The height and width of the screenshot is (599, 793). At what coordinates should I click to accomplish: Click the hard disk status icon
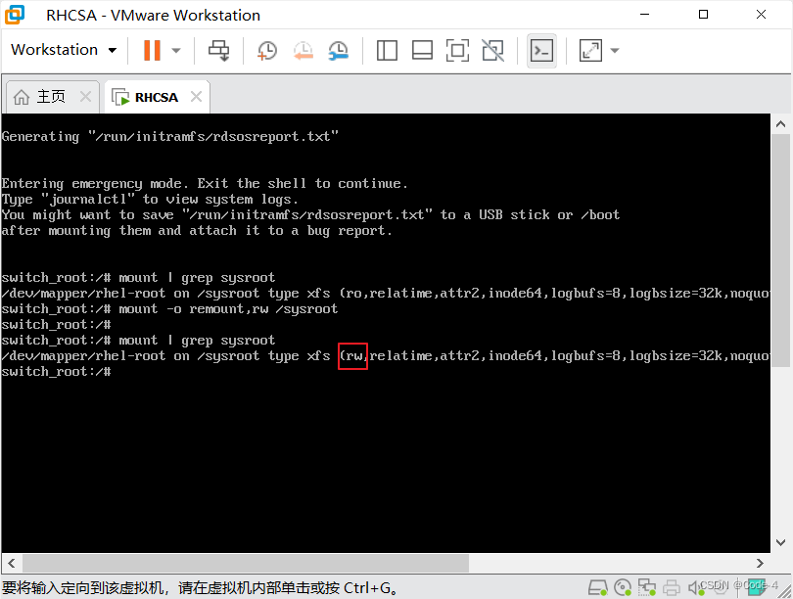tap(597, 587)
